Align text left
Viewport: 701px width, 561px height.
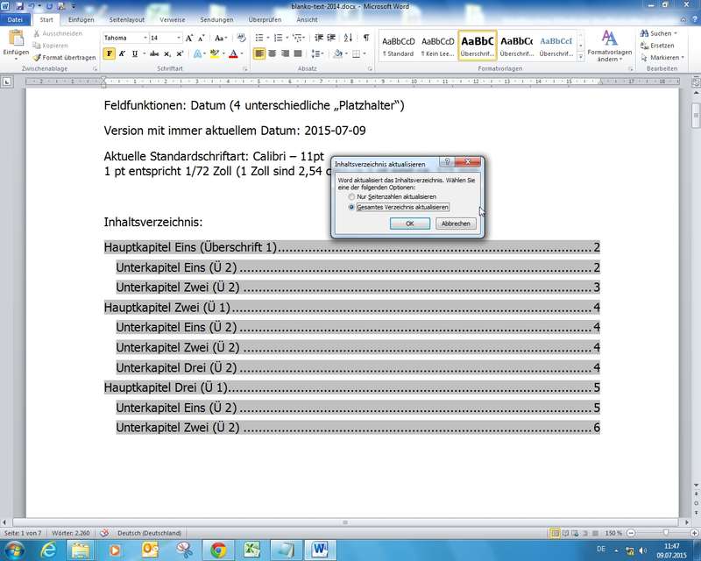[x=259, y=53]
